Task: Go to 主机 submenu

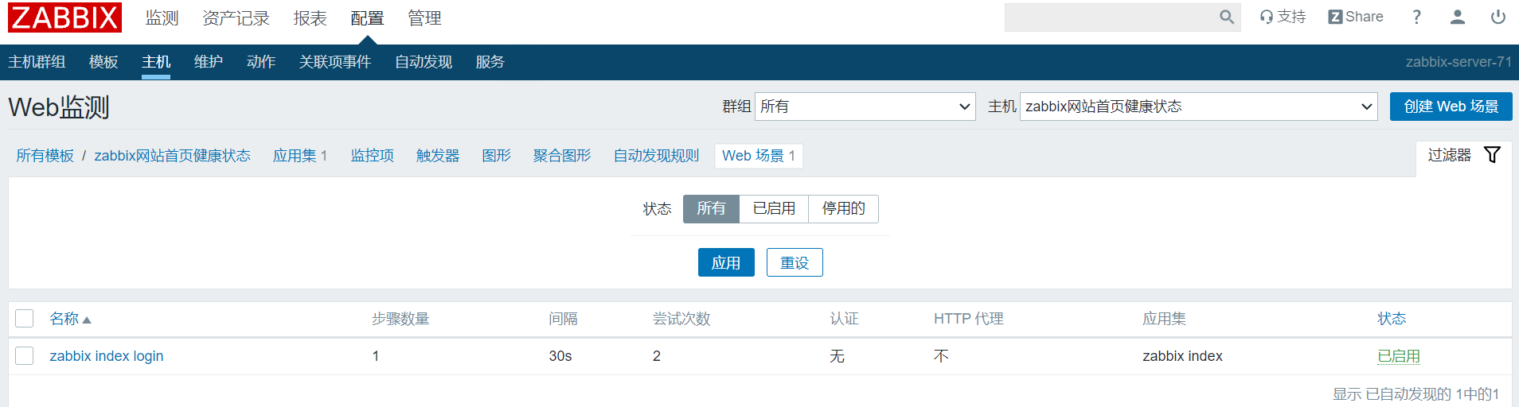Action: click(156, 62)
